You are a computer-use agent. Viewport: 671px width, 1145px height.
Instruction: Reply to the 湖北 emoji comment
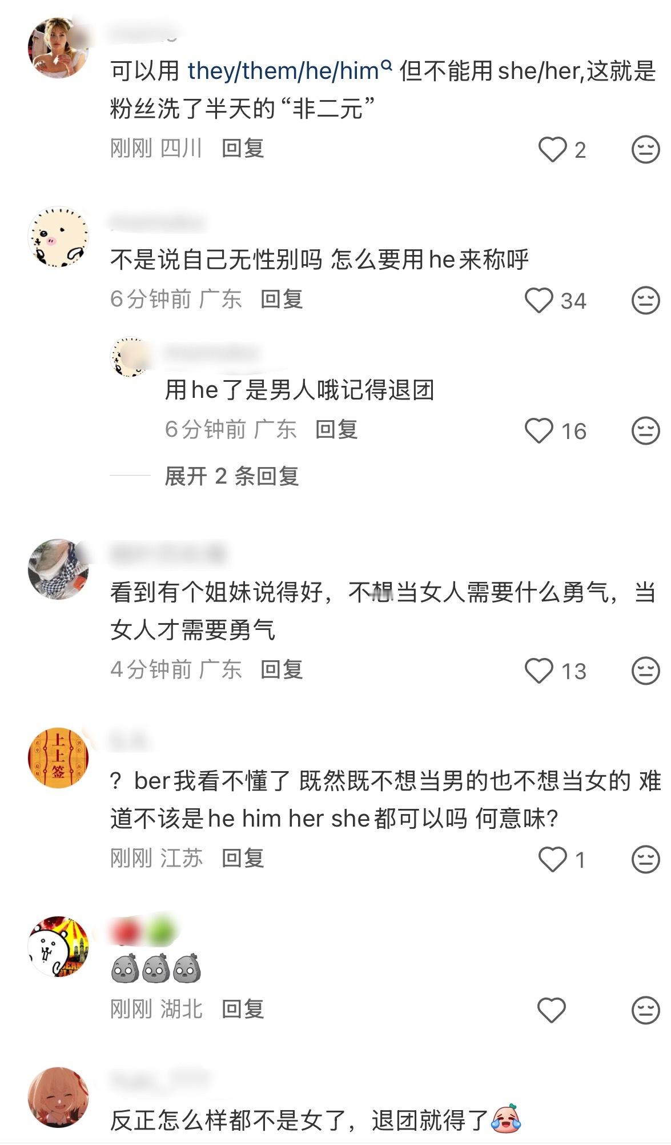[243, 1009]
